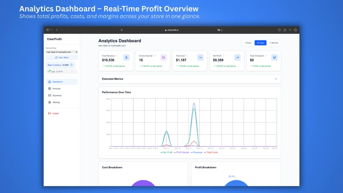Expand the Extended Metrics section
This screenshot has width=343, height=193.
tap(190, 79)
